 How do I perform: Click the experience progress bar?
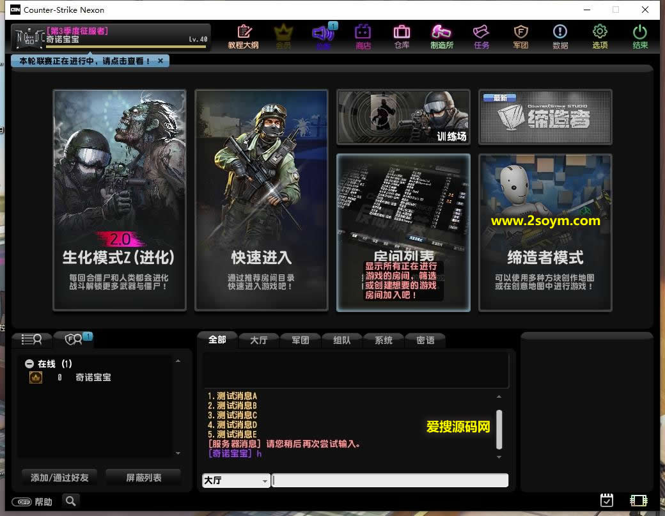click(x=127, y=46)
